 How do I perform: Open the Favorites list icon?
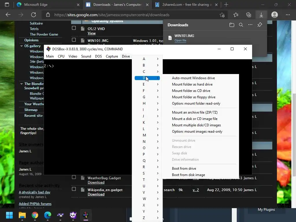coord(236,15)
